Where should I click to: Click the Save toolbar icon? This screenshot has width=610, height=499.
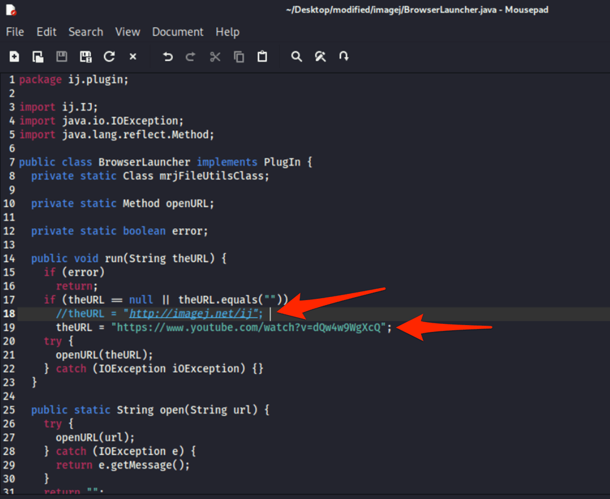click(61, 57)
